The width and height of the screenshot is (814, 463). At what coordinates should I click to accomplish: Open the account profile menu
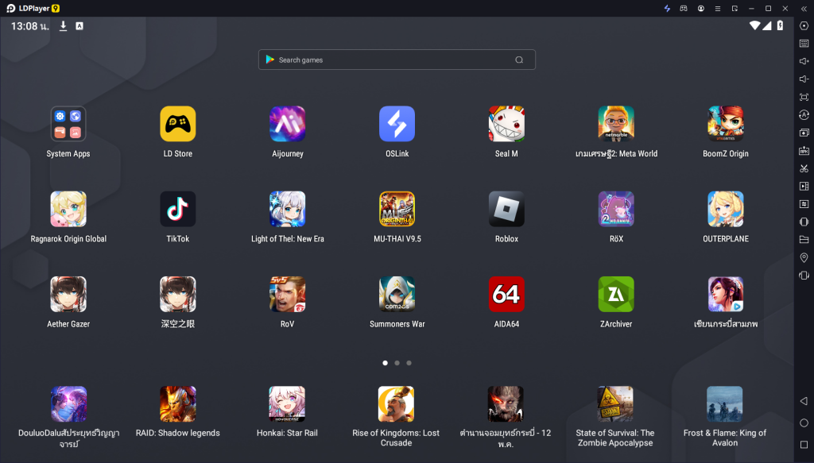click(x=700, y=8)
